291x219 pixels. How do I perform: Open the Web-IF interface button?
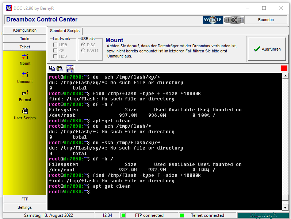click(212, 20)
